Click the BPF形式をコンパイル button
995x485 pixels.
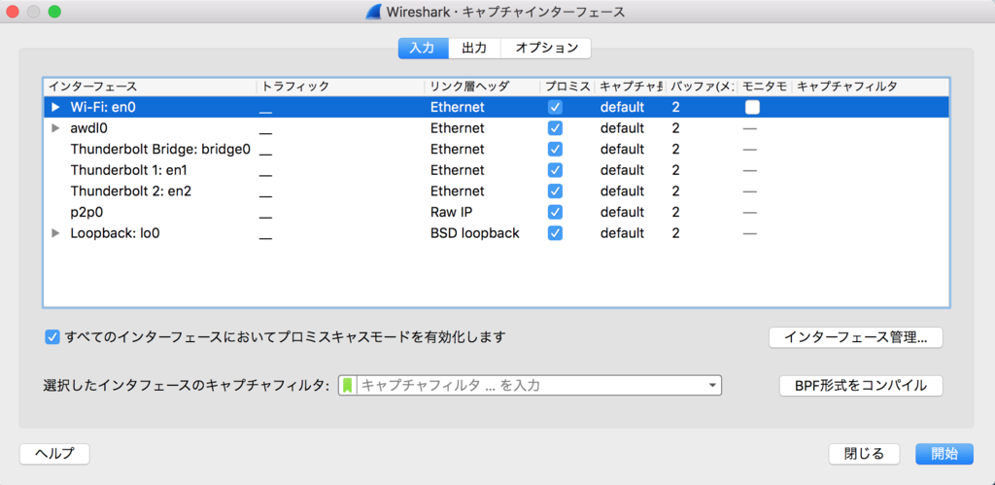861,385
